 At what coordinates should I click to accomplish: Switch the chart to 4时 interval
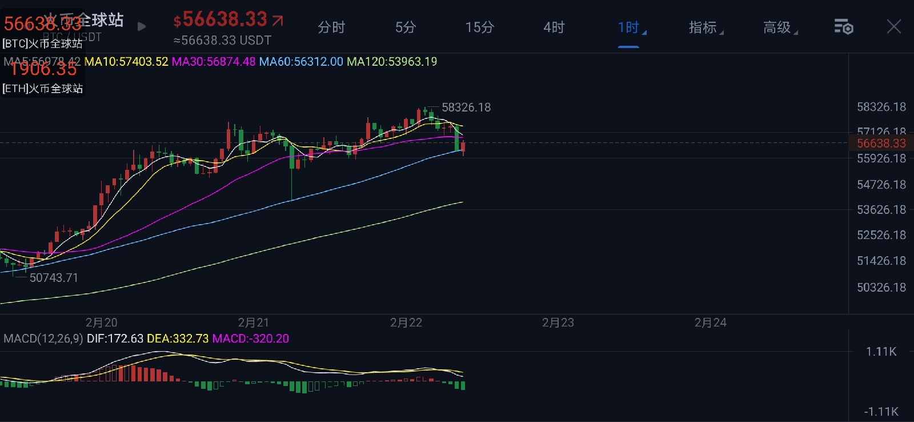tap(554, 27)
